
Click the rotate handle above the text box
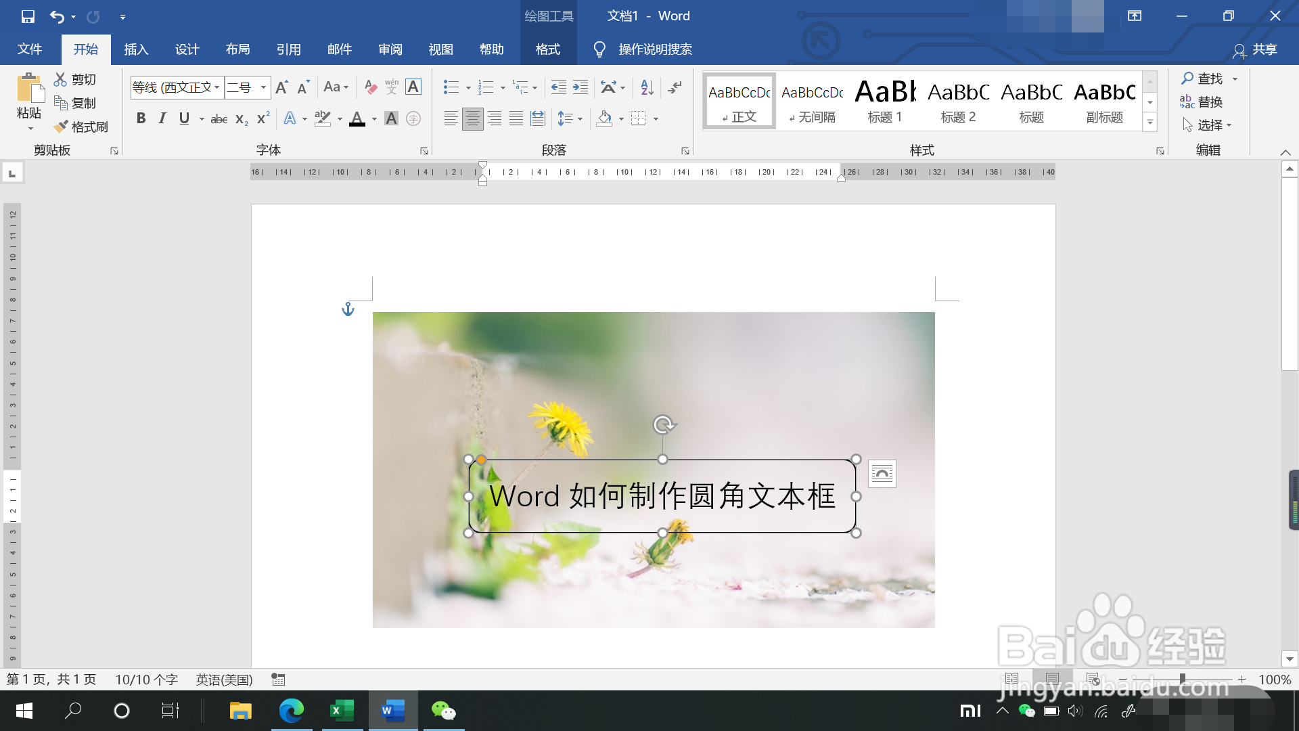(664, 425)
